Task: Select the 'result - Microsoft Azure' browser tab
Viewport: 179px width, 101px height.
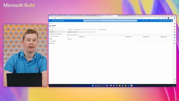Action: click(110, 16)
